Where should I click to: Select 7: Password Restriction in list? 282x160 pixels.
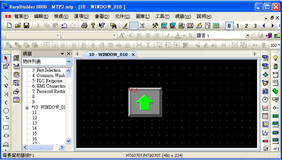pyautogui.click(x=49, y=92)
